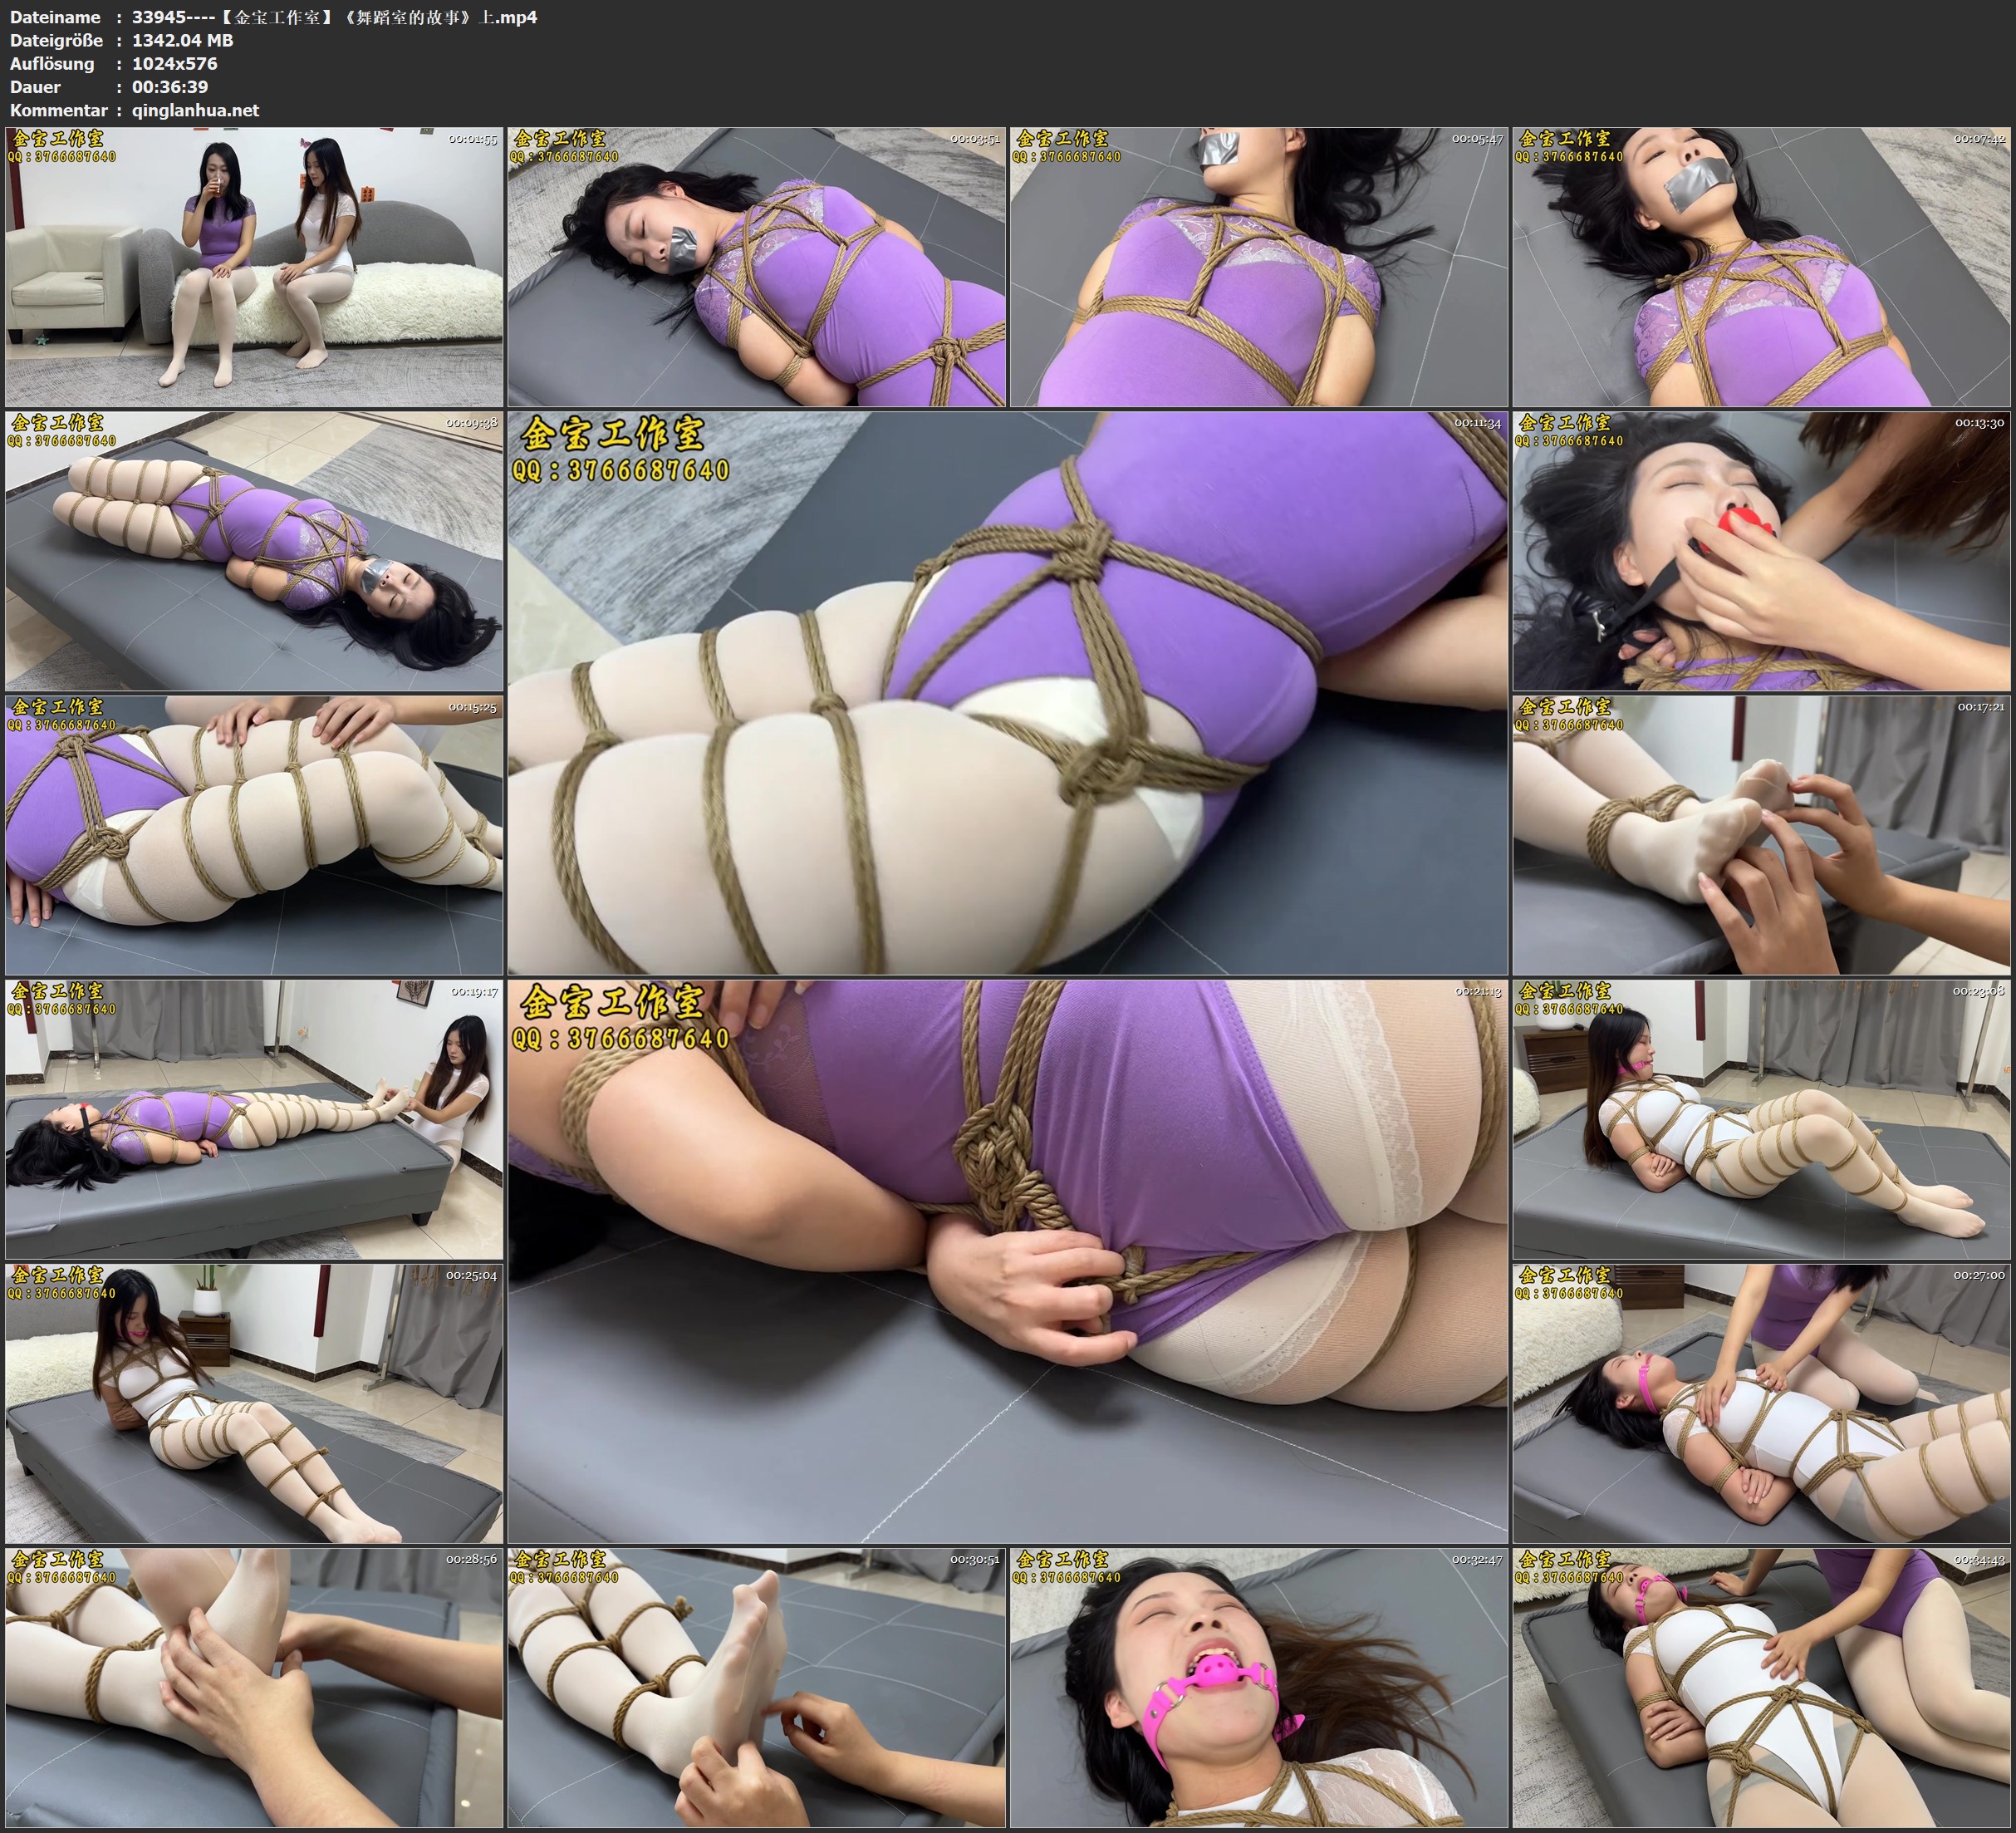Open the frame timestamped 00:25:04

coord(254,1403)
